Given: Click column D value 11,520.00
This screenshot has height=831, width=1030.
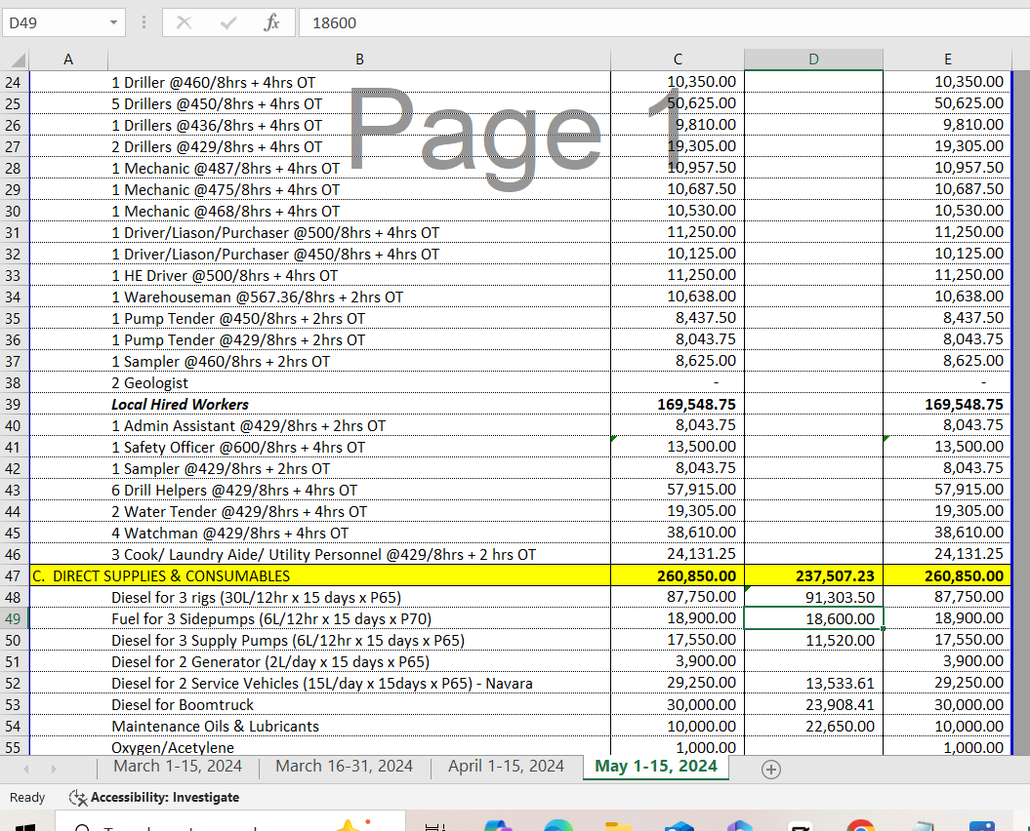Looking at the screenshot, I should pyautogui.click(x=813, y=640).
